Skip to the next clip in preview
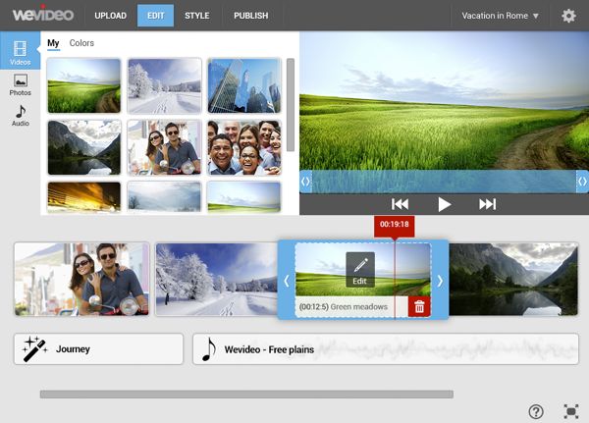 click(x=488, y=204)
